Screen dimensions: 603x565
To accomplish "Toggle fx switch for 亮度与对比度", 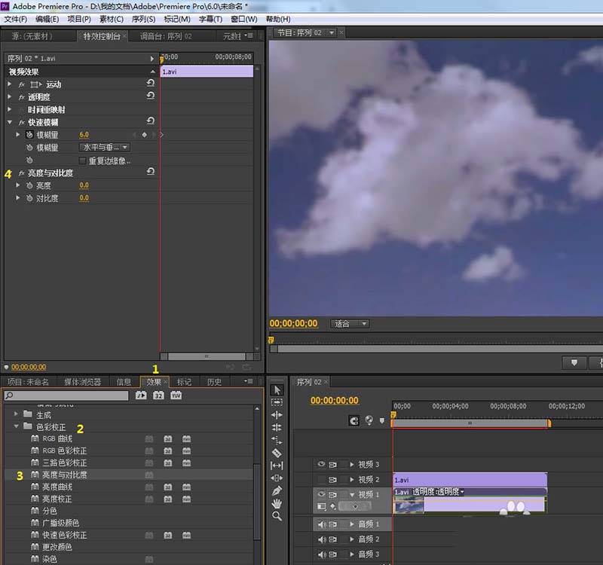I will coord(22,173).
